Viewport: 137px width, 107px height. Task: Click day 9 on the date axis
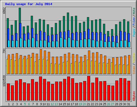41,104
